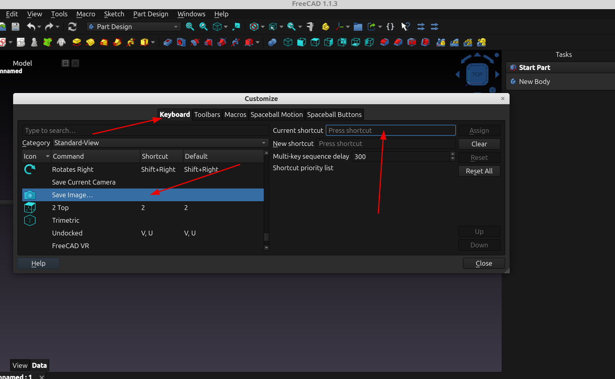Click the Current shortcut field
This screenshot has width=615, height=379.
[391, 130]
